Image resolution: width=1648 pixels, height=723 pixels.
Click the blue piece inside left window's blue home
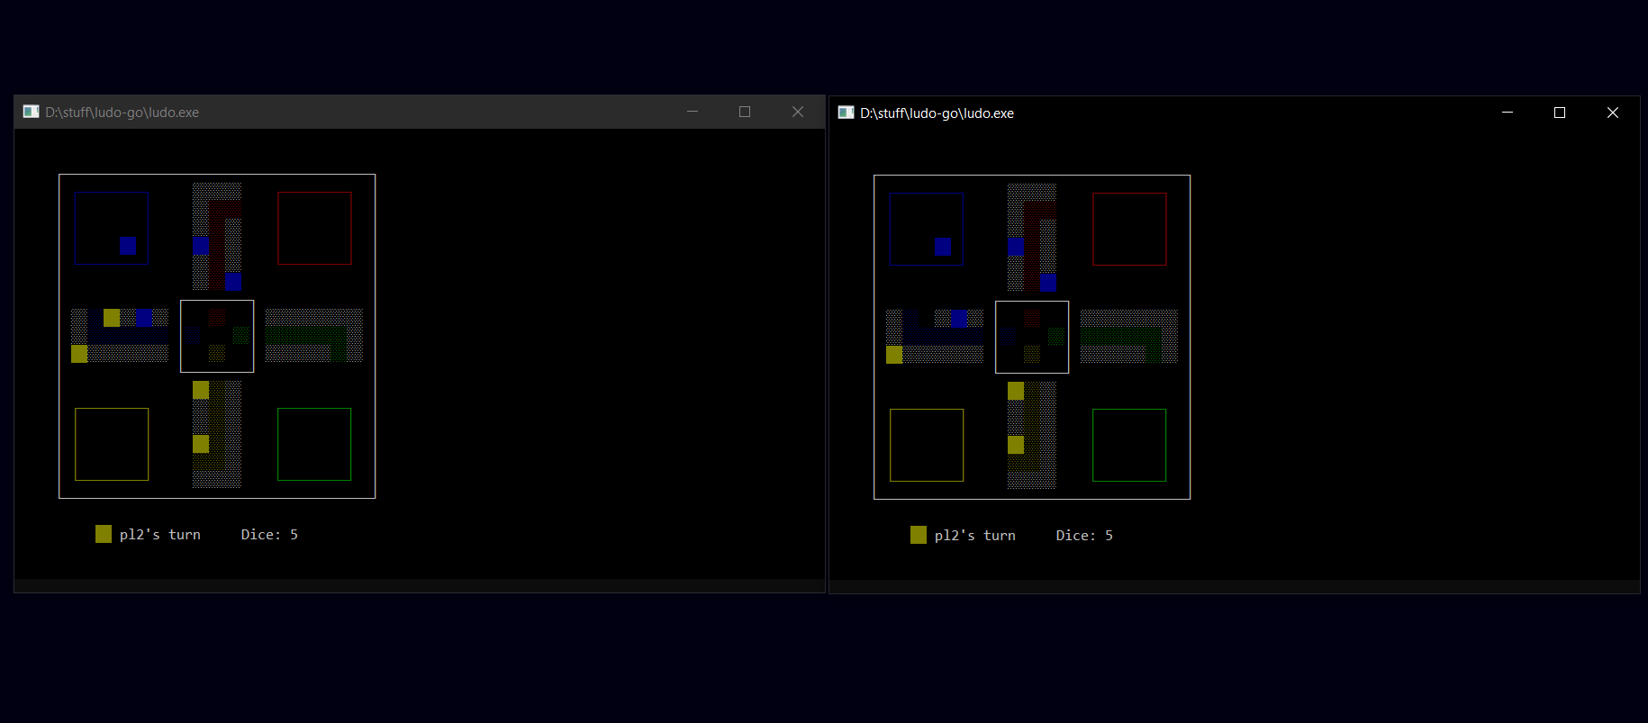click(128, 246)
